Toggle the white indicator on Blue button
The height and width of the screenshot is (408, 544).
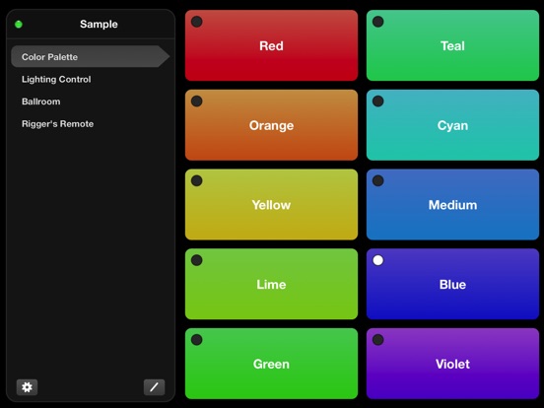coord(377,260)
